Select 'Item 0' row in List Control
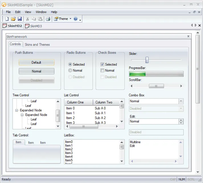This screenshot has height=183, width=203. click(92, 108)
